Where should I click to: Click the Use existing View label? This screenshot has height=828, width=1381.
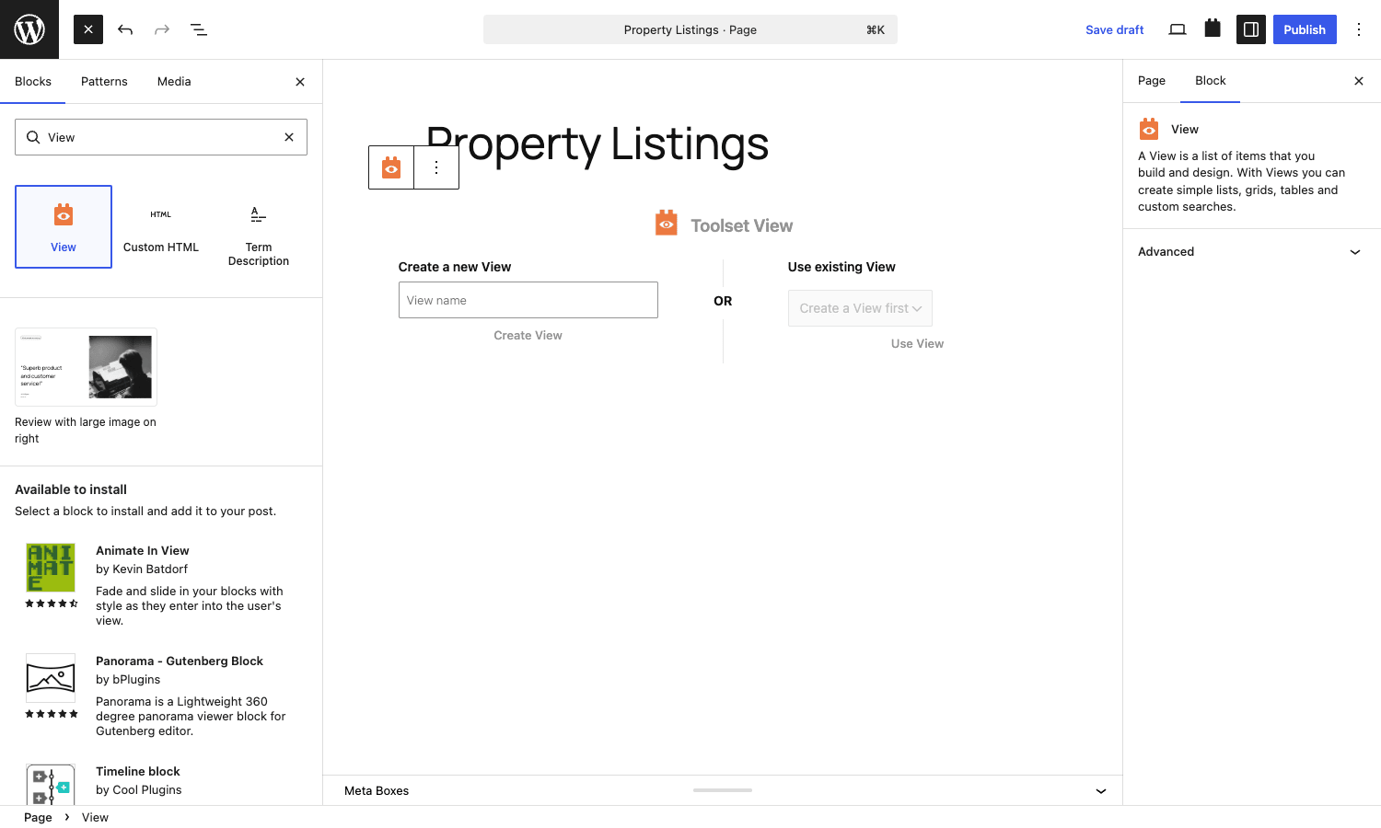(x=841, y=267)
